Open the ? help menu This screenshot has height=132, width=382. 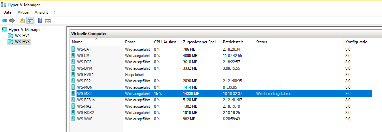pos(54,12)
